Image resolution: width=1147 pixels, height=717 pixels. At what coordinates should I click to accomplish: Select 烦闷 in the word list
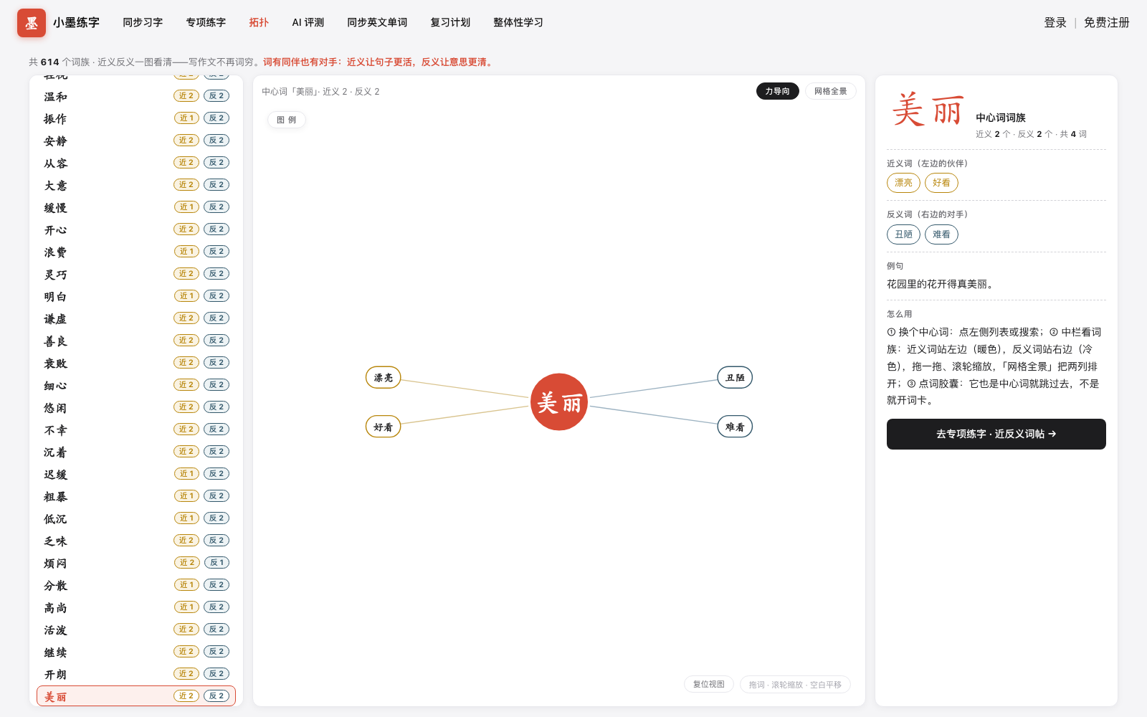(x=136, y=563)
